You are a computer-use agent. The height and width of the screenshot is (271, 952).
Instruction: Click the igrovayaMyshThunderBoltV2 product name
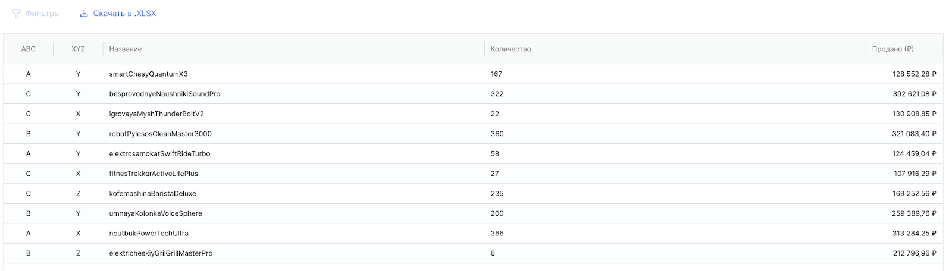[x=156, y=114]
